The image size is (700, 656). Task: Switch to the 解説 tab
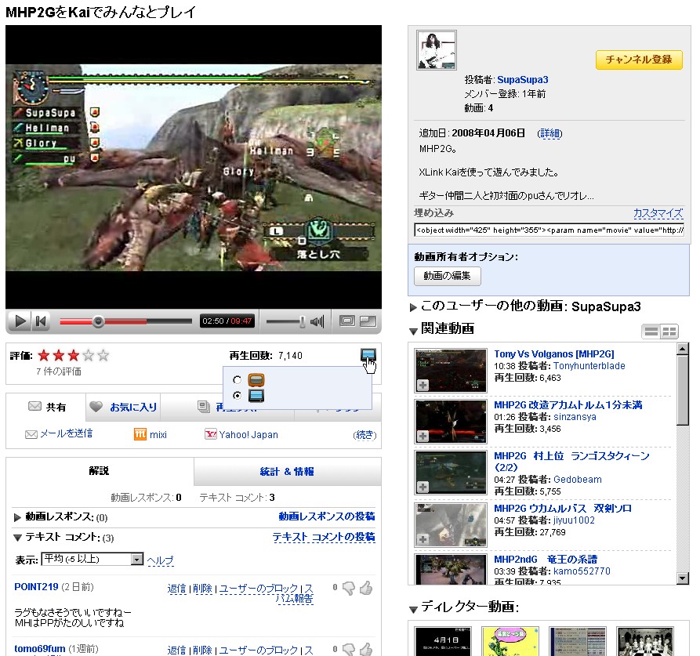tap(100, 471)
